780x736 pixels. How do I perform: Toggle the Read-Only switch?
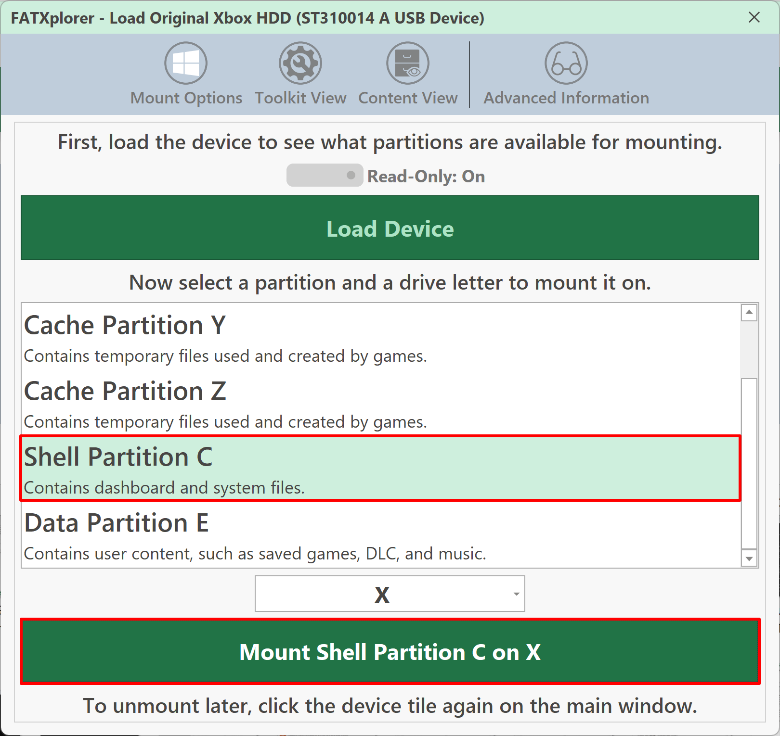click(x=325, y=176)
